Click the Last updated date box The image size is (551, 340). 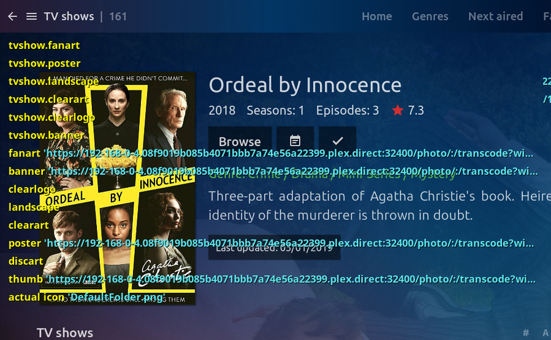click(274, 248)
